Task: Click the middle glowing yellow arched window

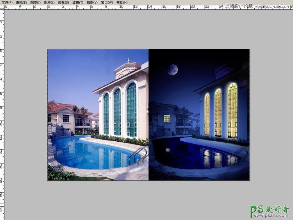Action: [218, 112]
